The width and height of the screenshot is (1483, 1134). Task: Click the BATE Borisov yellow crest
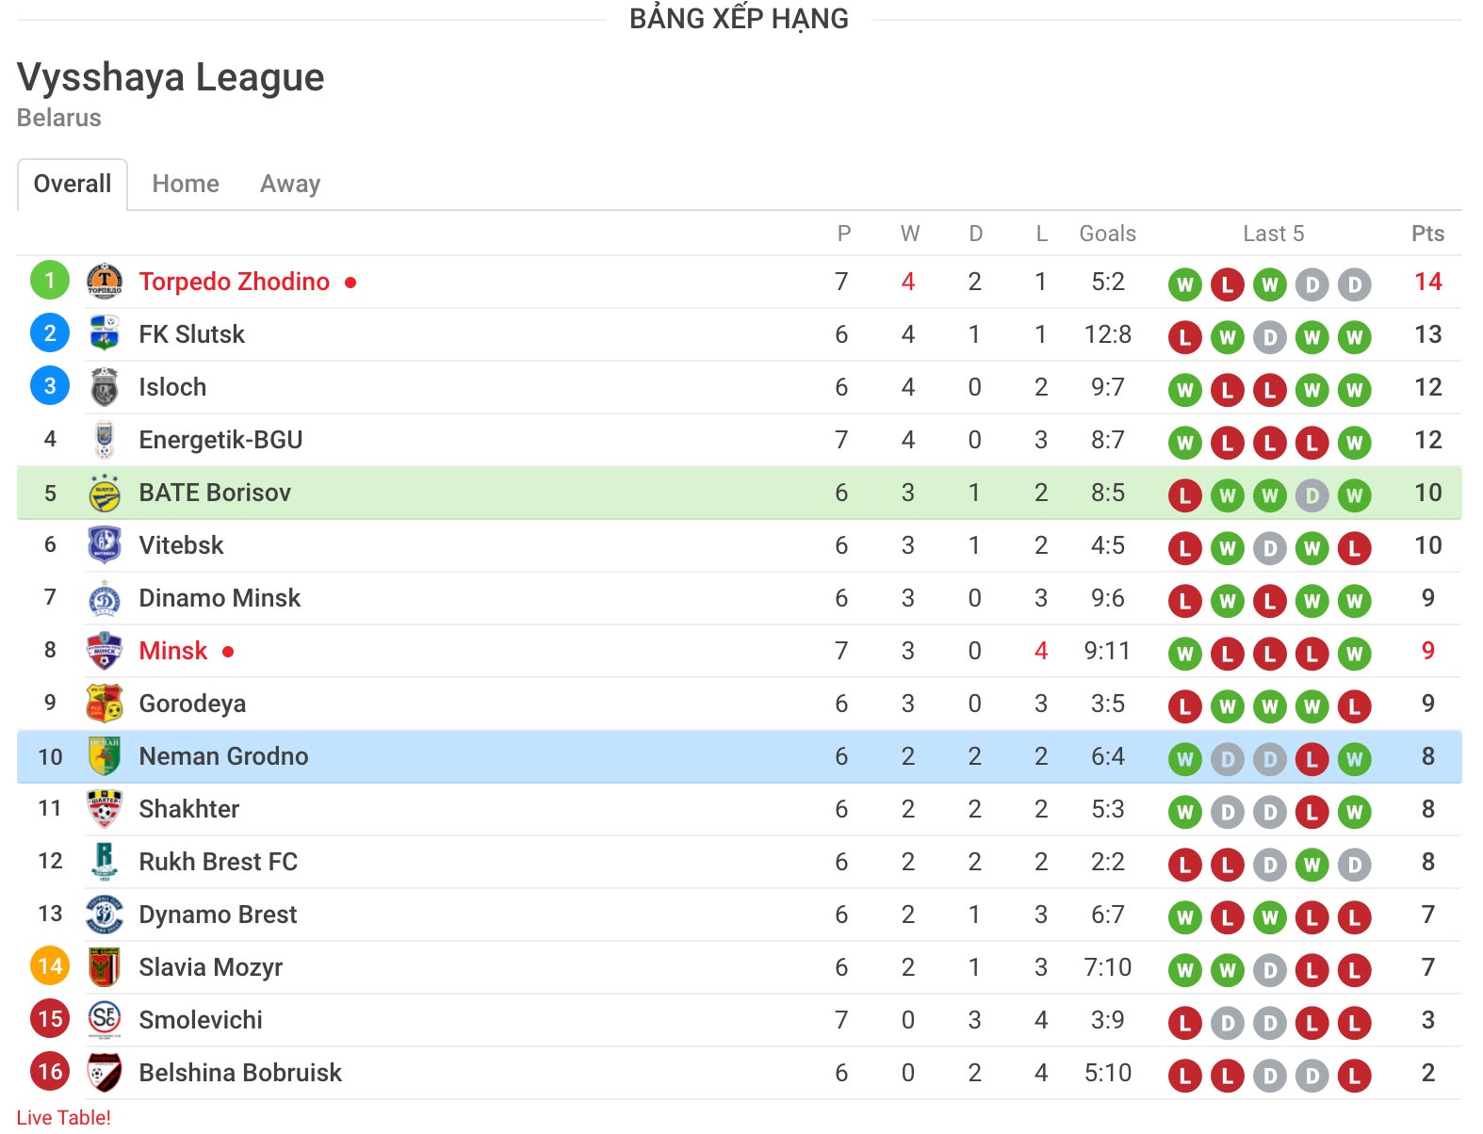[105, 492]
